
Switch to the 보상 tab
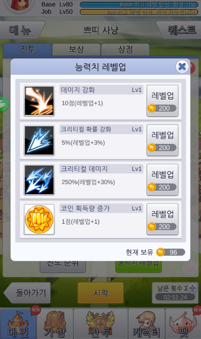click(x=76, y=49)
